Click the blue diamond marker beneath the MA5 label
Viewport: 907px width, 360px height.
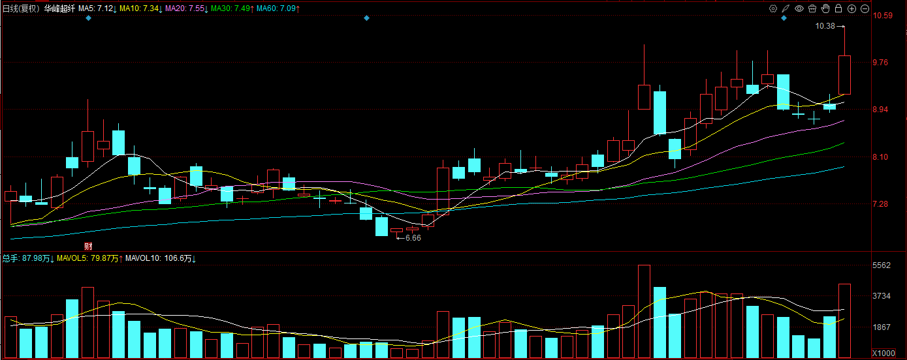[88, 18]
